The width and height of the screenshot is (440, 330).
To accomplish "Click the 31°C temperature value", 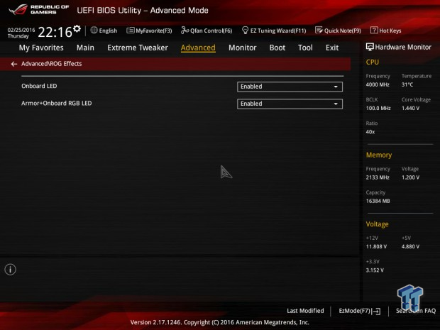I will click(x=407, y=84).
